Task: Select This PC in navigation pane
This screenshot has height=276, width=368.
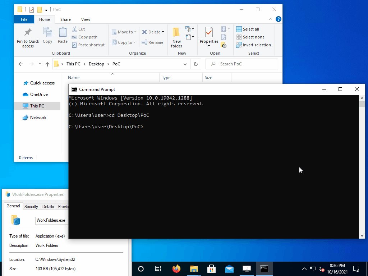Action: coord(37,106)
